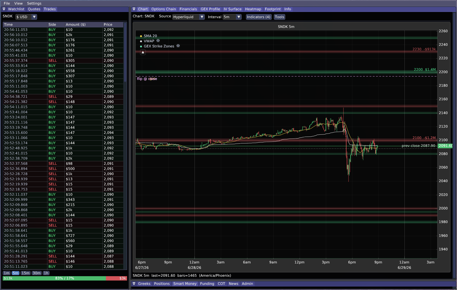The image size is (457, 290).
Task: Open the View menu
Action: pyautogui.click(x=18, y=3)
